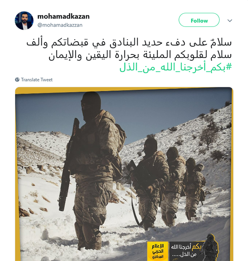This screenshot has width=248, height=261.
Task: Click the yellow media logo badge in photo
Action: pos(157,251)
